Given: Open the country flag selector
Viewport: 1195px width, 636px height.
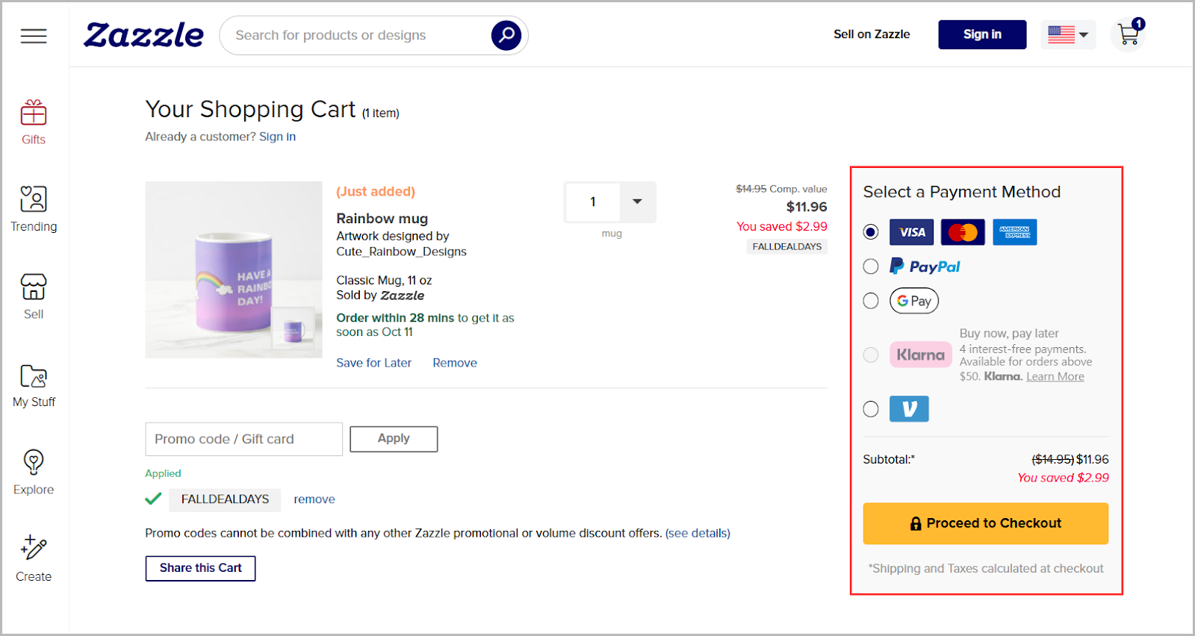Looking at the screenshot, I should 1068,34.
